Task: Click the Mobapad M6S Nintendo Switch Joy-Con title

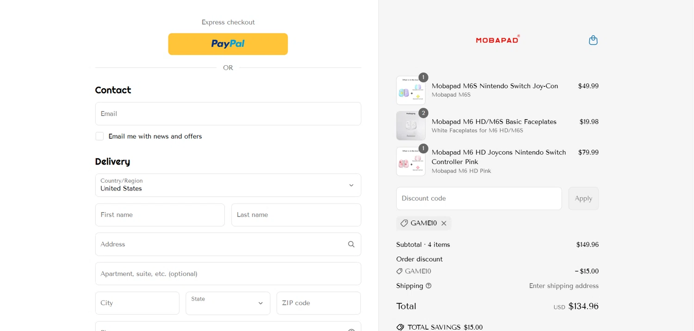Action: point(495,86)
